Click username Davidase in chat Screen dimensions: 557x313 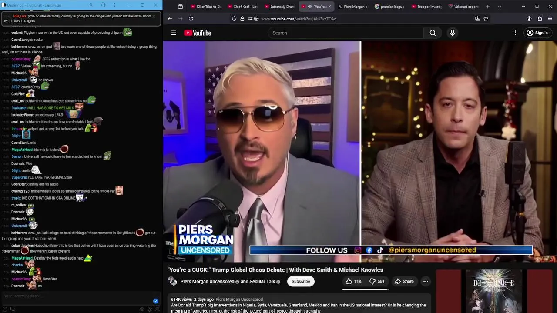(19, 108)
